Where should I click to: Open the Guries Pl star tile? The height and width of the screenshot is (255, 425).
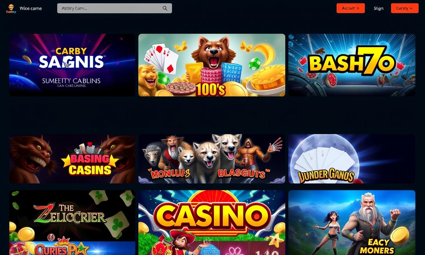72,248
